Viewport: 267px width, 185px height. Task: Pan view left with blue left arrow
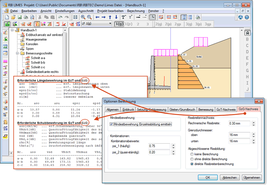coord(97,17)
